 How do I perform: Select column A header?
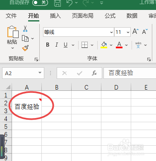[27, 87]
